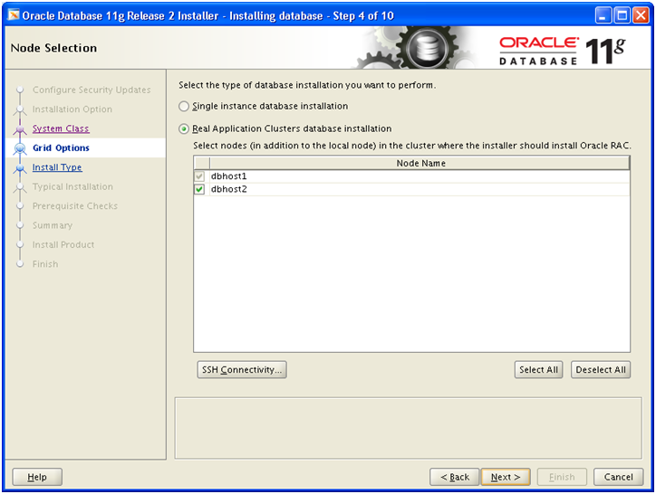Image resolution: width=656 pixels, height=494 pixels.
Task: Click the Summary step label
Action: point(53,225)
